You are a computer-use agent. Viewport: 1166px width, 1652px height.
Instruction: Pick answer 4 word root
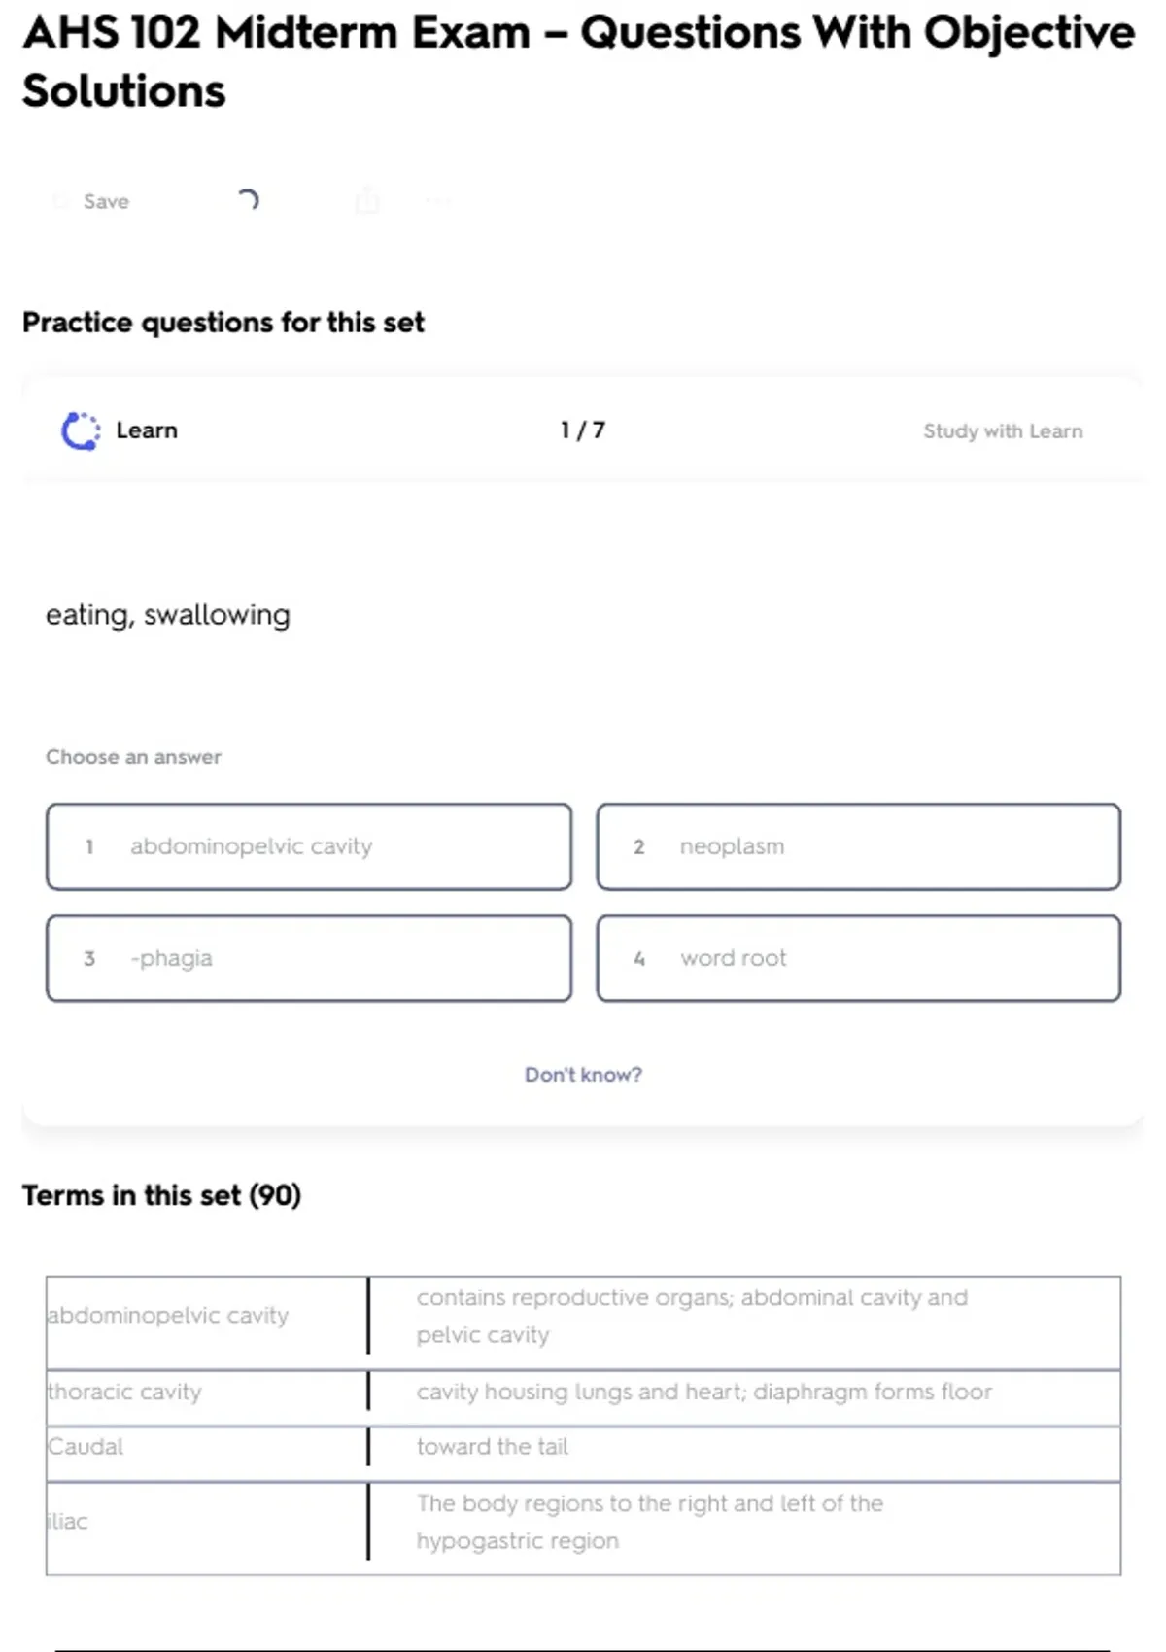(858, 958)
